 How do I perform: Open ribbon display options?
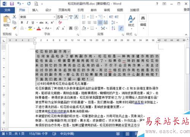[164, 4]
